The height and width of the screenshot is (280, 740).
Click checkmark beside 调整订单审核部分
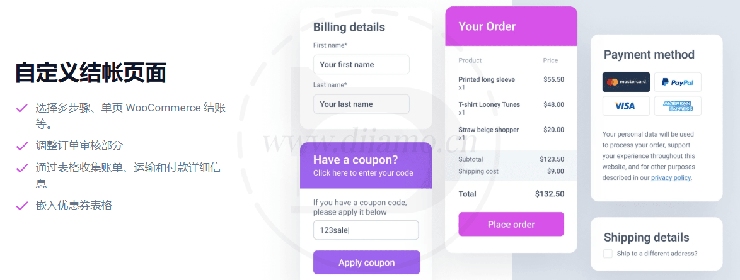click(22, 146)
